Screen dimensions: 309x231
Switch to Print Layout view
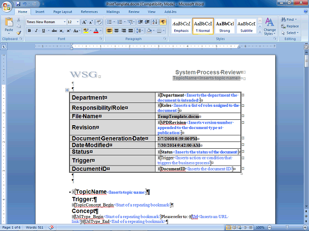coord(229,228)
